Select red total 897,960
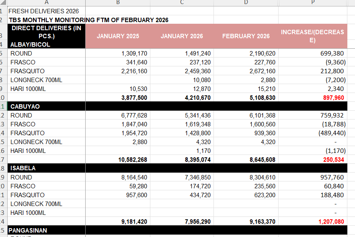The height and width of the screenshot is (237, 355). click(313, 98)
